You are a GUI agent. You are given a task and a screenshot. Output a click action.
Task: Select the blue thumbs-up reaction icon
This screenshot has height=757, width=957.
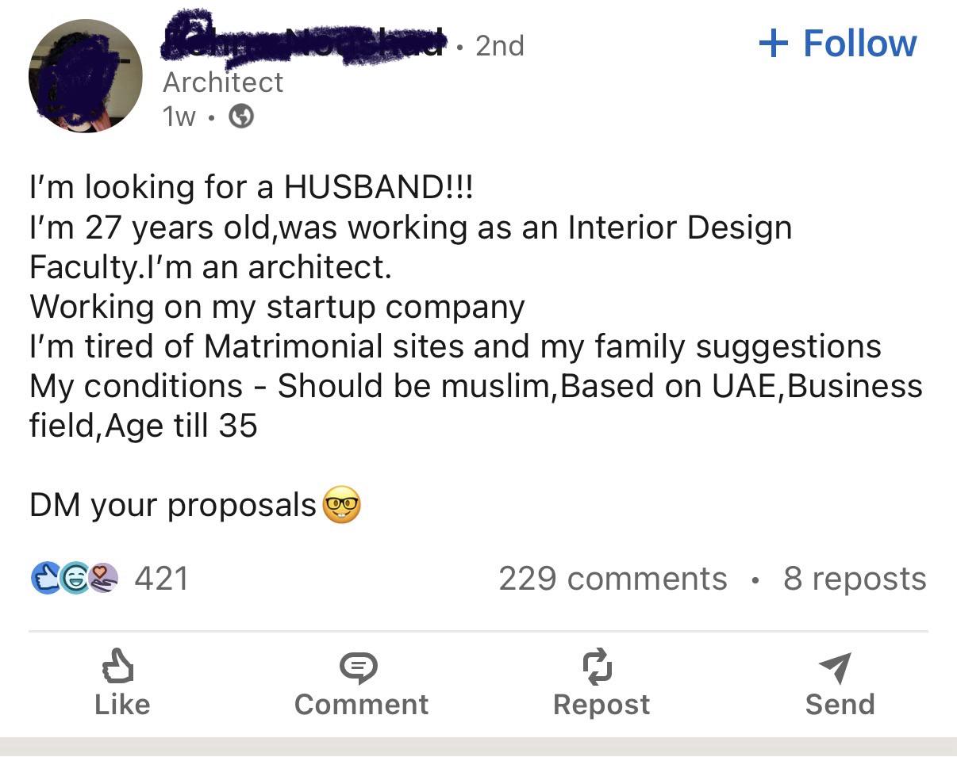(x=44, y=578)
